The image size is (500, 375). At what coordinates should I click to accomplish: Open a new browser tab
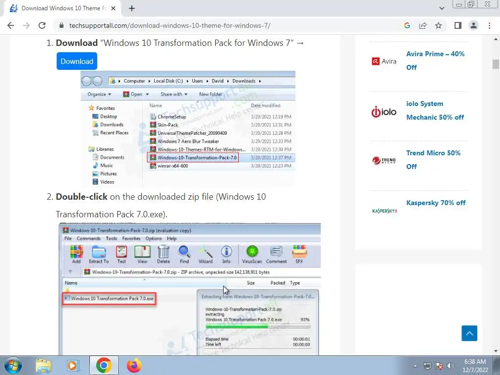pyautogui.click(x=132, y=9)
